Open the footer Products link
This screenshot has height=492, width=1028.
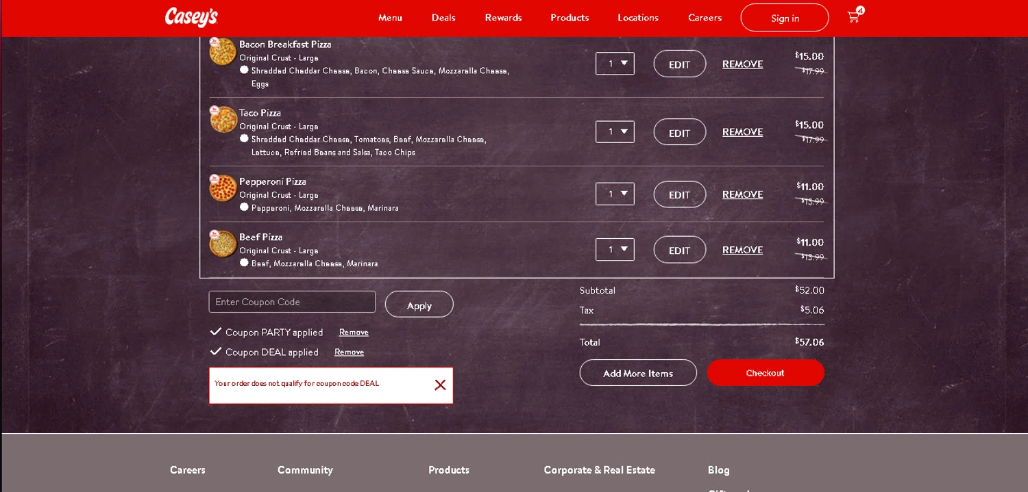coord(449,470)
